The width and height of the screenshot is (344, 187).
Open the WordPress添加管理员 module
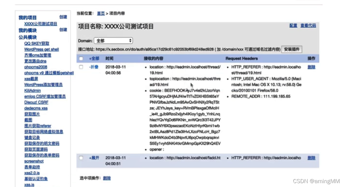(43, 85)
